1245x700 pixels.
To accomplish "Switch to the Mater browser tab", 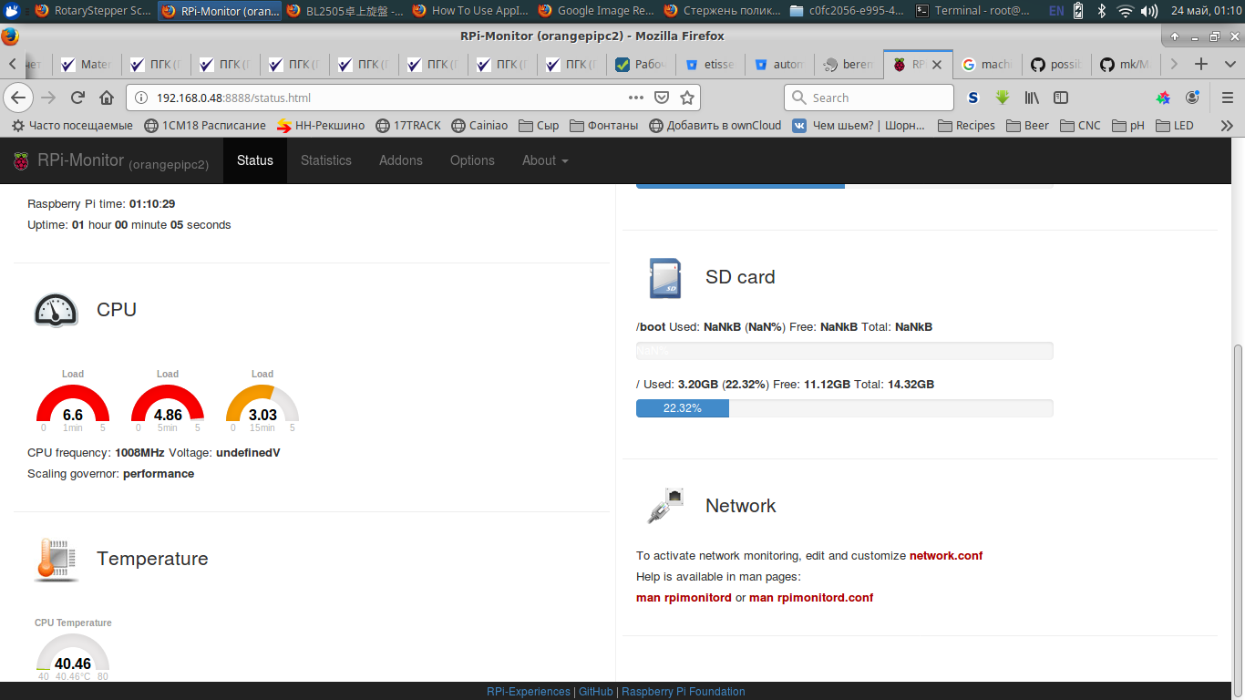I will click(87, 64).
